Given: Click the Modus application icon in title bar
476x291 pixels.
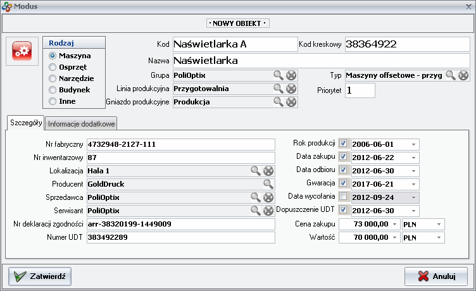Looking at the screenshot, I should 7,7.
